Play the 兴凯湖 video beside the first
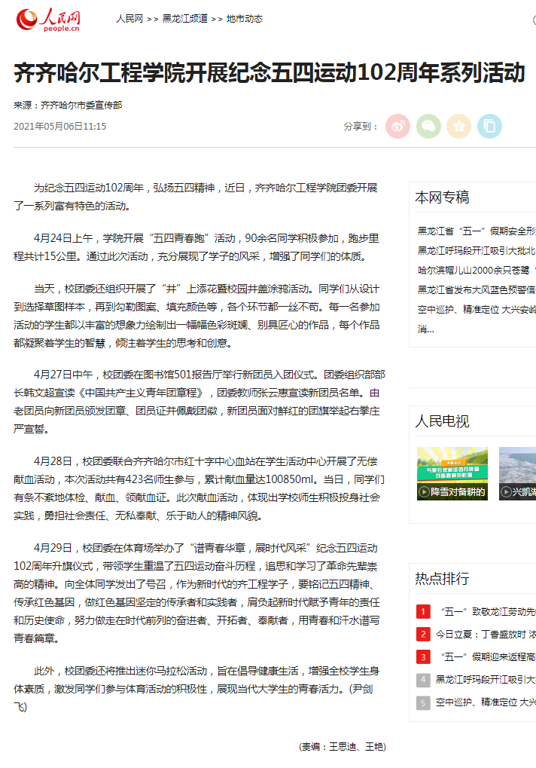Screen dimensions: 536x768 coord(517,492)
